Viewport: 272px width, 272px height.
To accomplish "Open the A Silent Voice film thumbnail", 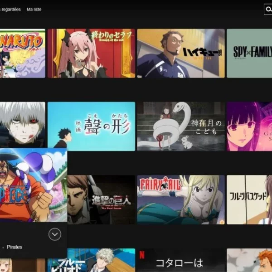I will coord(92,126).
